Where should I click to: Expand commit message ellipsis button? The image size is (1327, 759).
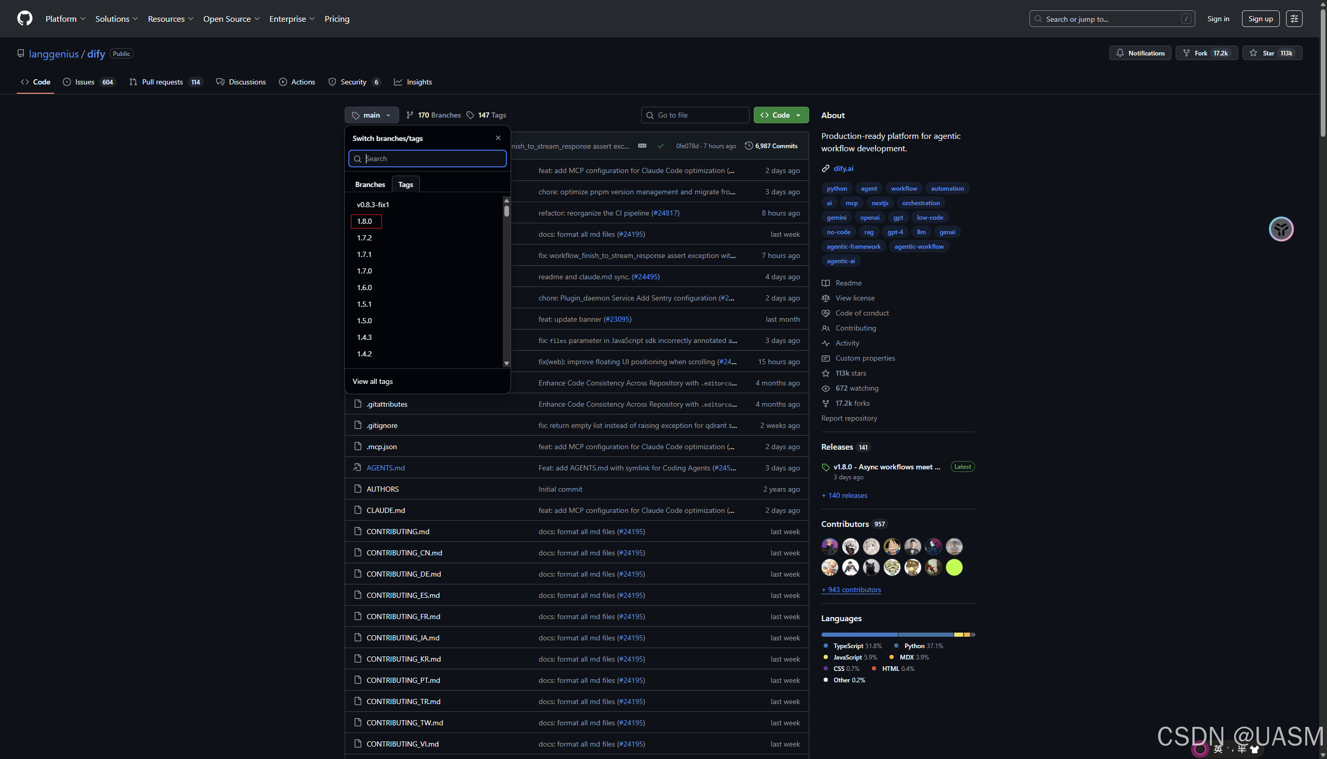tap(642, 146)
